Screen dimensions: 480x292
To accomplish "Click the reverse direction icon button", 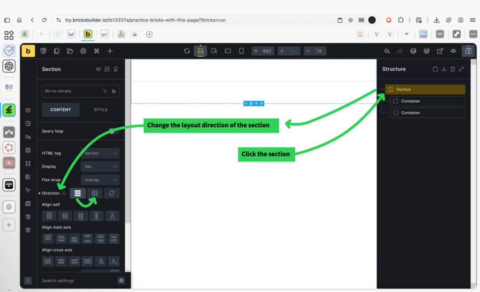I will click(112, 193).
